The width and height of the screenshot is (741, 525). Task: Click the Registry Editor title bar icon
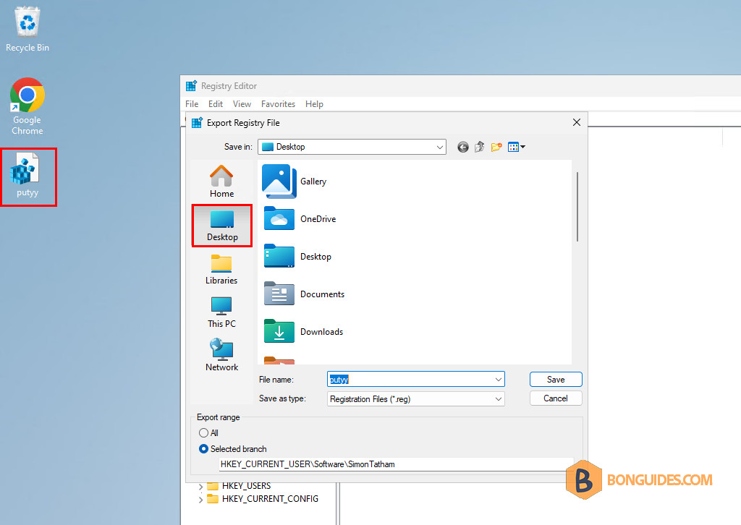(191, 86)
